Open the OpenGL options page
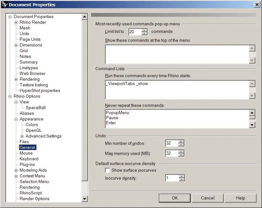Screen dimensions: 262x208 click(34, 130)
